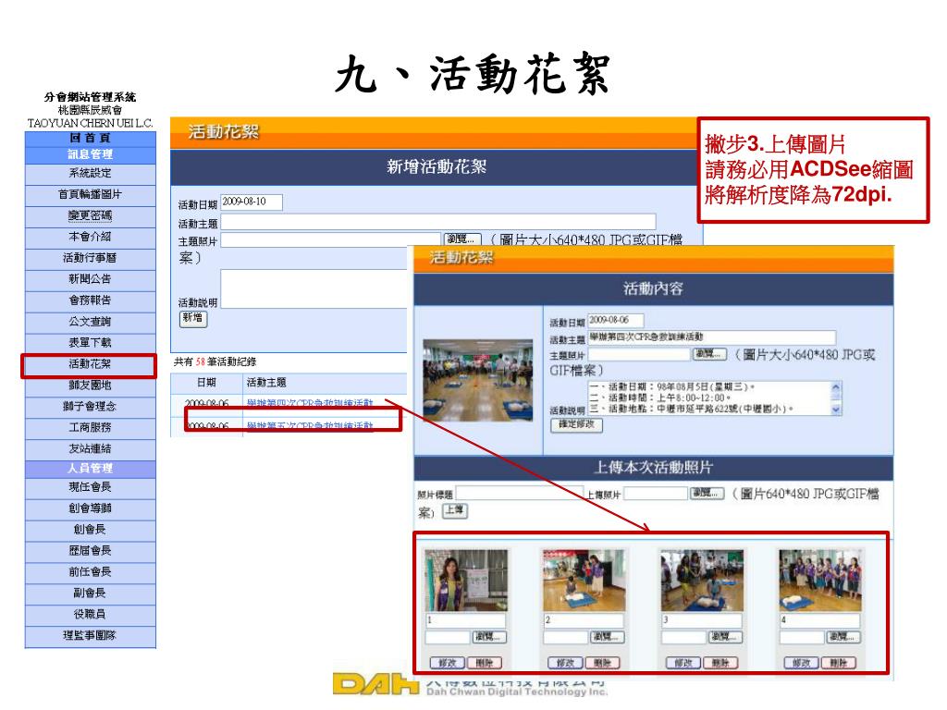Screen dimensions: 947x710
Task: Click main activity photo in 活動內容
Action: pyautogui.click(x=478, y=380)
